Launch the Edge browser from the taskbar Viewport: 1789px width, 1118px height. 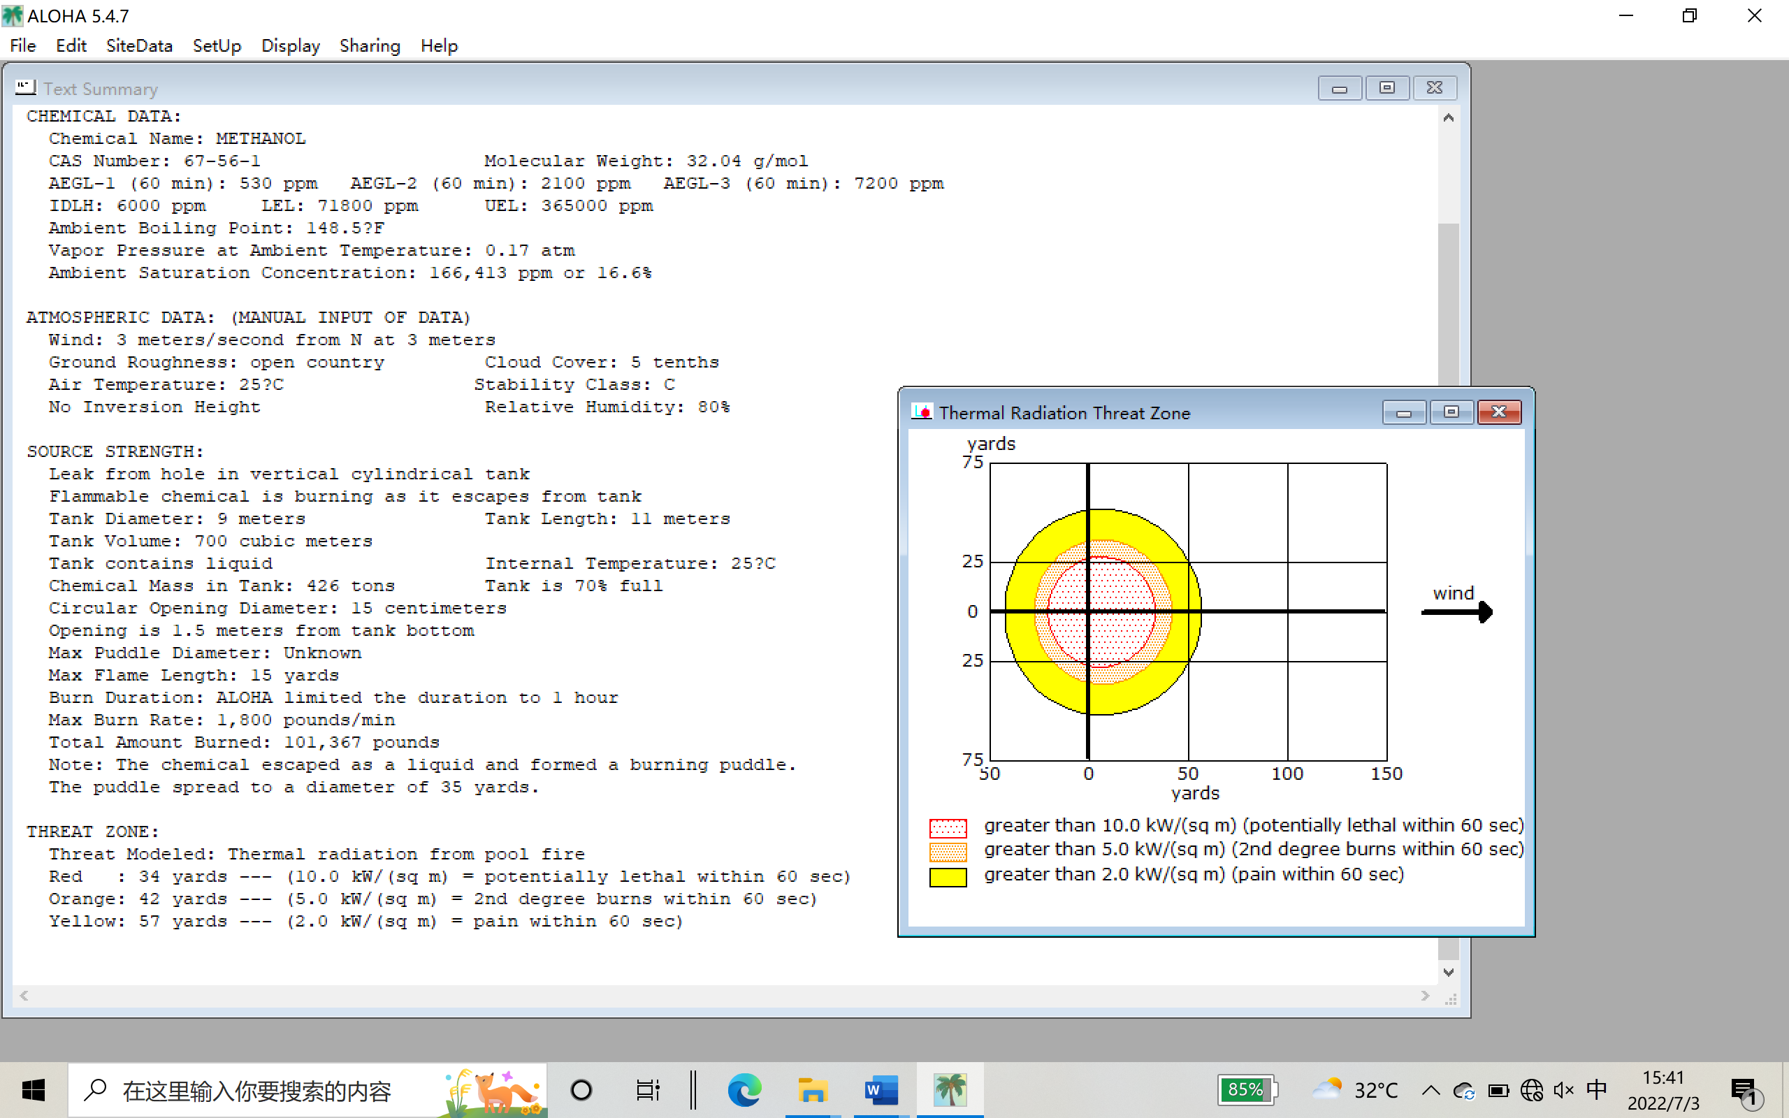click(744, 1090)
